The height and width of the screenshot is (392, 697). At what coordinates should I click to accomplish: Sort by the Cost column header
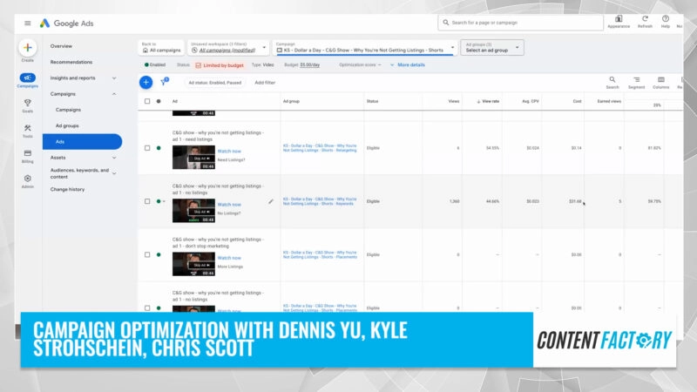577,101
